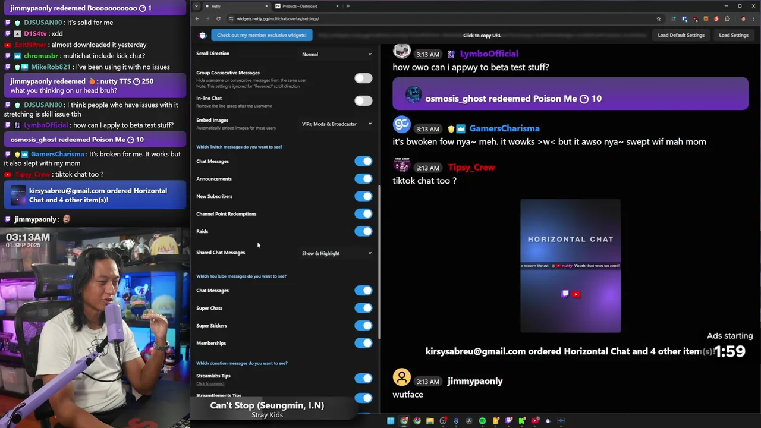Click 'osmosis_ghost redeemed Poison Me' banner

[570, 94]
